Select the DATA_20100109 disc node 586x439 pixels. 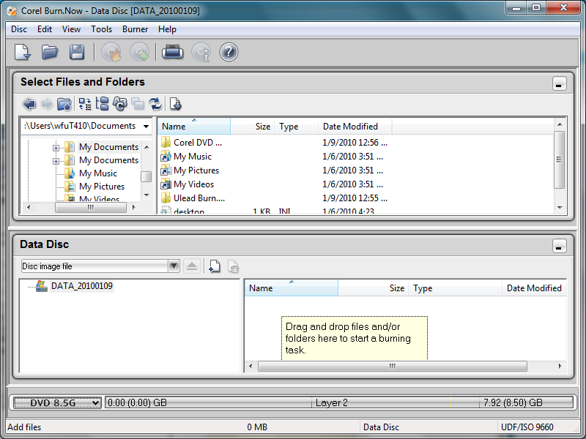pyautogui.click(x=82, y=286)
